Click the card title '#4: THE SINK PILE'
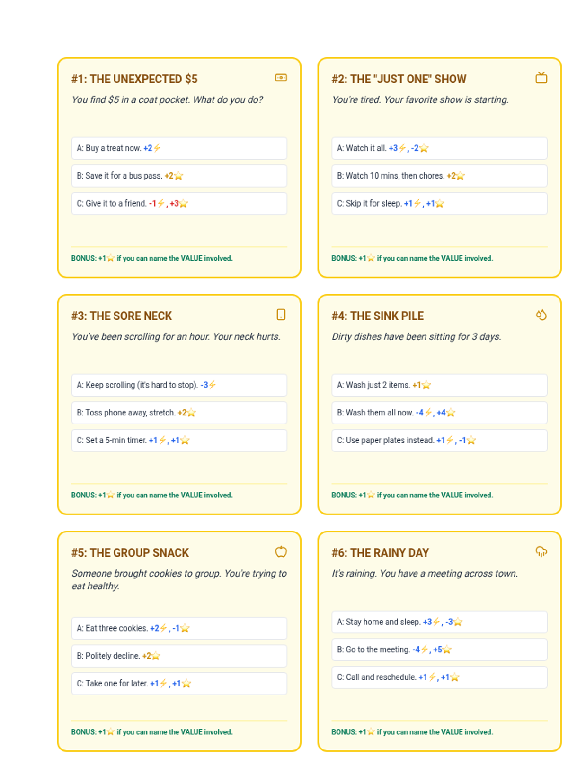 (377, 316)
